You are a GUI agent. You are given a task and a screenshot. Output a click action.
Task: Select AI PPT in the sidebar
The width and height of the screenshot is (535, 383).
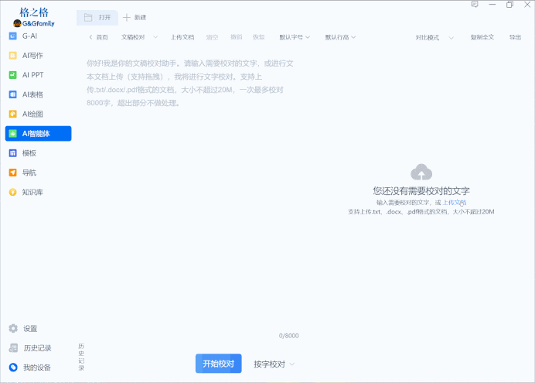coord(32,75)
